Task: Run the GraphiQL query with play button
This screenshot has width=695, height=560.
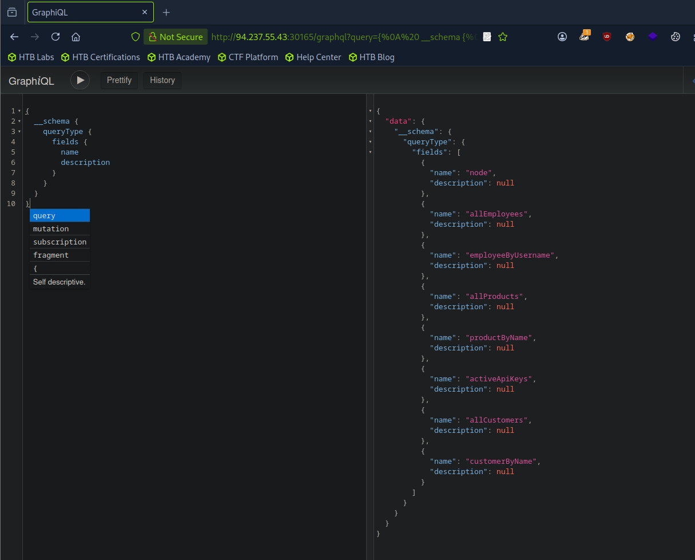Action: (x=80, y=80)
